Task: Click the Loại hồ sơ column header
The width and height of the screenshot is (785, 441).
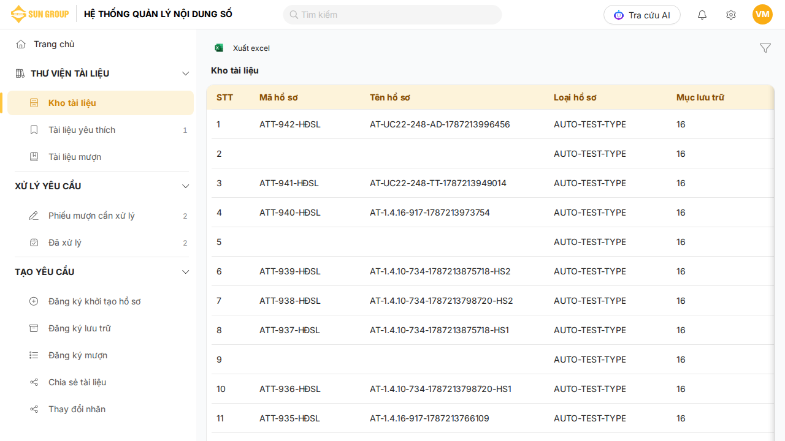Action: [575, 97]
